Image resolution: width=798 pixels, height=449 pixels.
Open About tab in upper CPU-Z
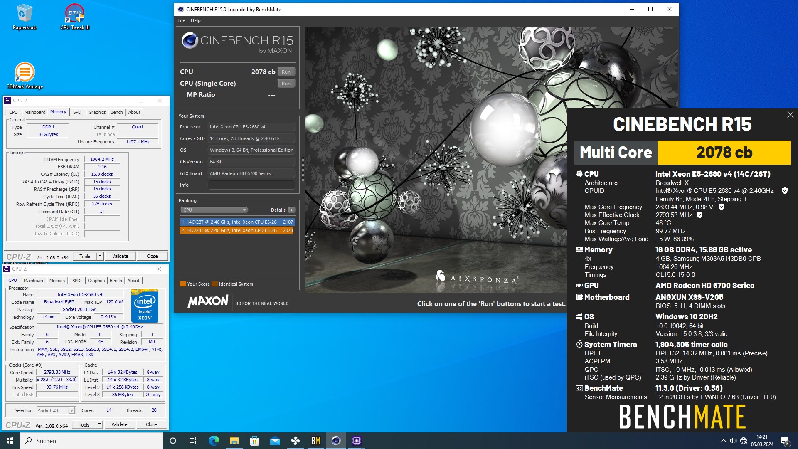(134, 112)
